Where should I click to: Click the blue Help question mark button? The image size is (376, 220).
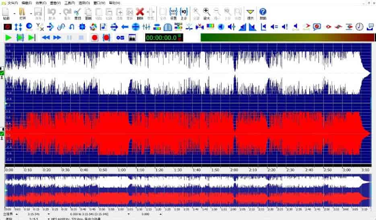263,14
